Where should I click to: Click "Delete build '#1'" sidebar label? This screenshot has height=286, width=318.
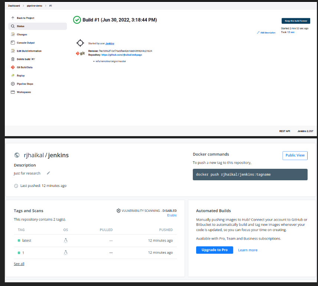click(x=26, y=59)
